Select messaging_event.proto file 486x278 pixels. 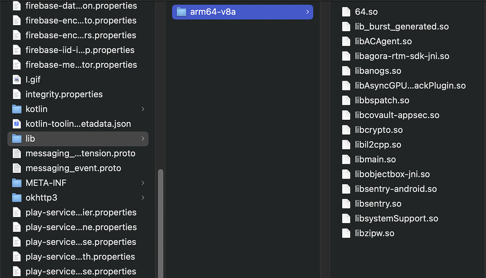[x=73, y=168]
